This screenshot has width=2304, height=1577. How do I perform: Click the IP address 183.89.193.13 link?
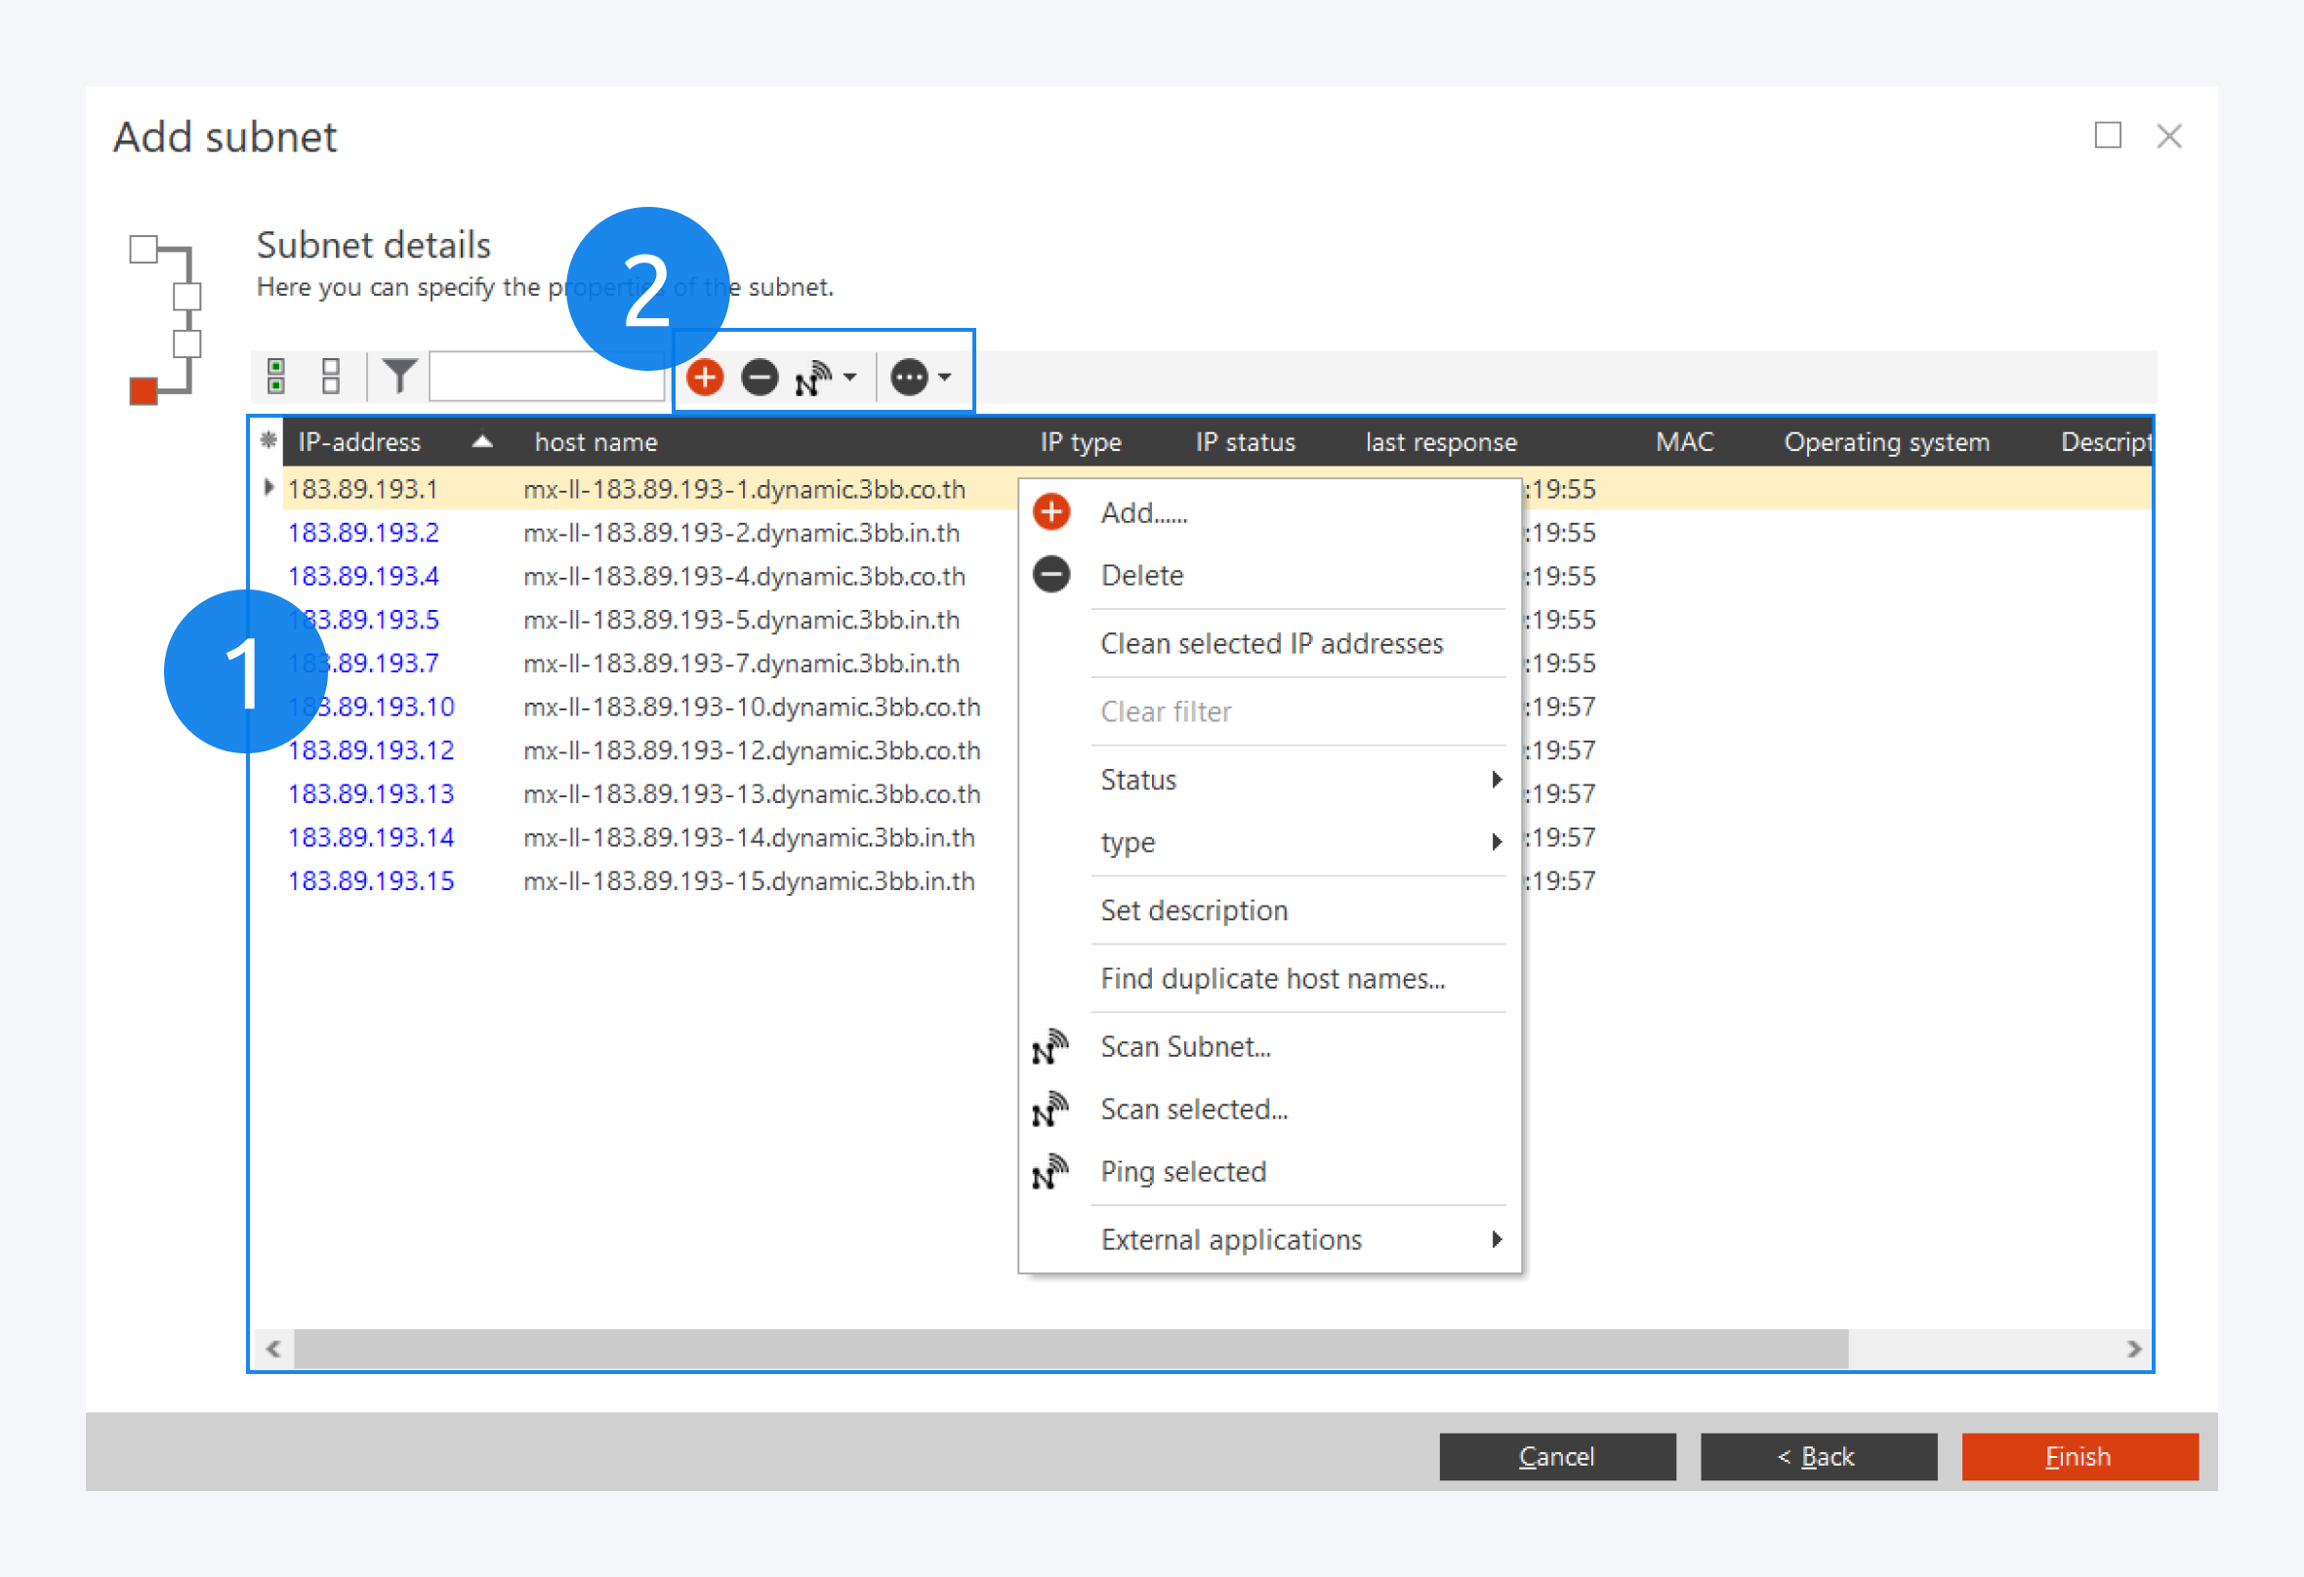coord(371,794)
